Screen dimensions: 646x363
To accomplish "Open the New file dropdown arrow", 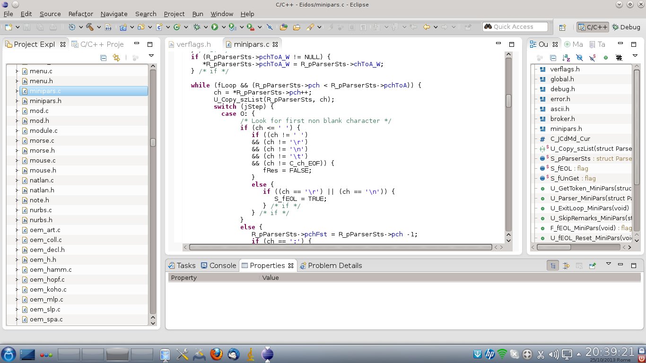I will coord(17,27).
